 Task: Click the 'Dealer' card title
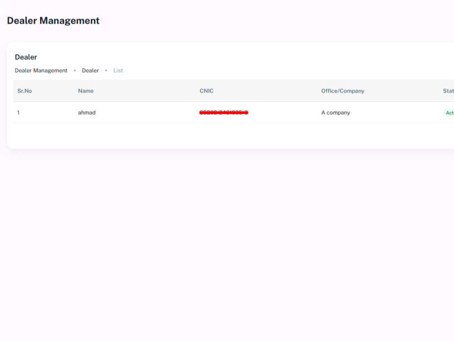coord(26,57)
